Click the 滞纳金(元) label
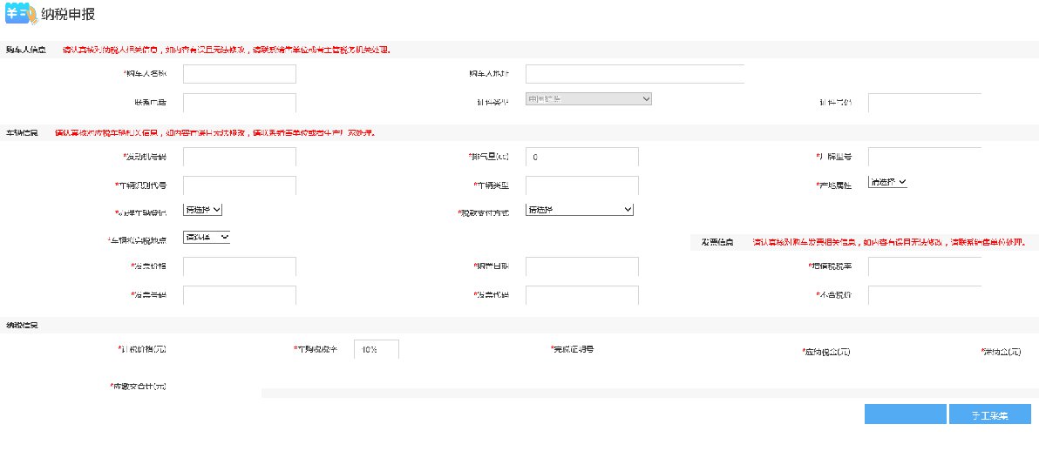Screen dimensions: 1046x451 click(x=1001, y=352)
